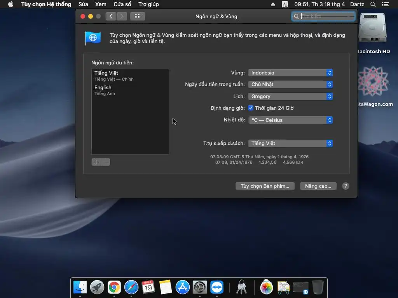This screenshot has width=398, height=298.
Task: Open the Trash in the Dock
Action: 318,288
